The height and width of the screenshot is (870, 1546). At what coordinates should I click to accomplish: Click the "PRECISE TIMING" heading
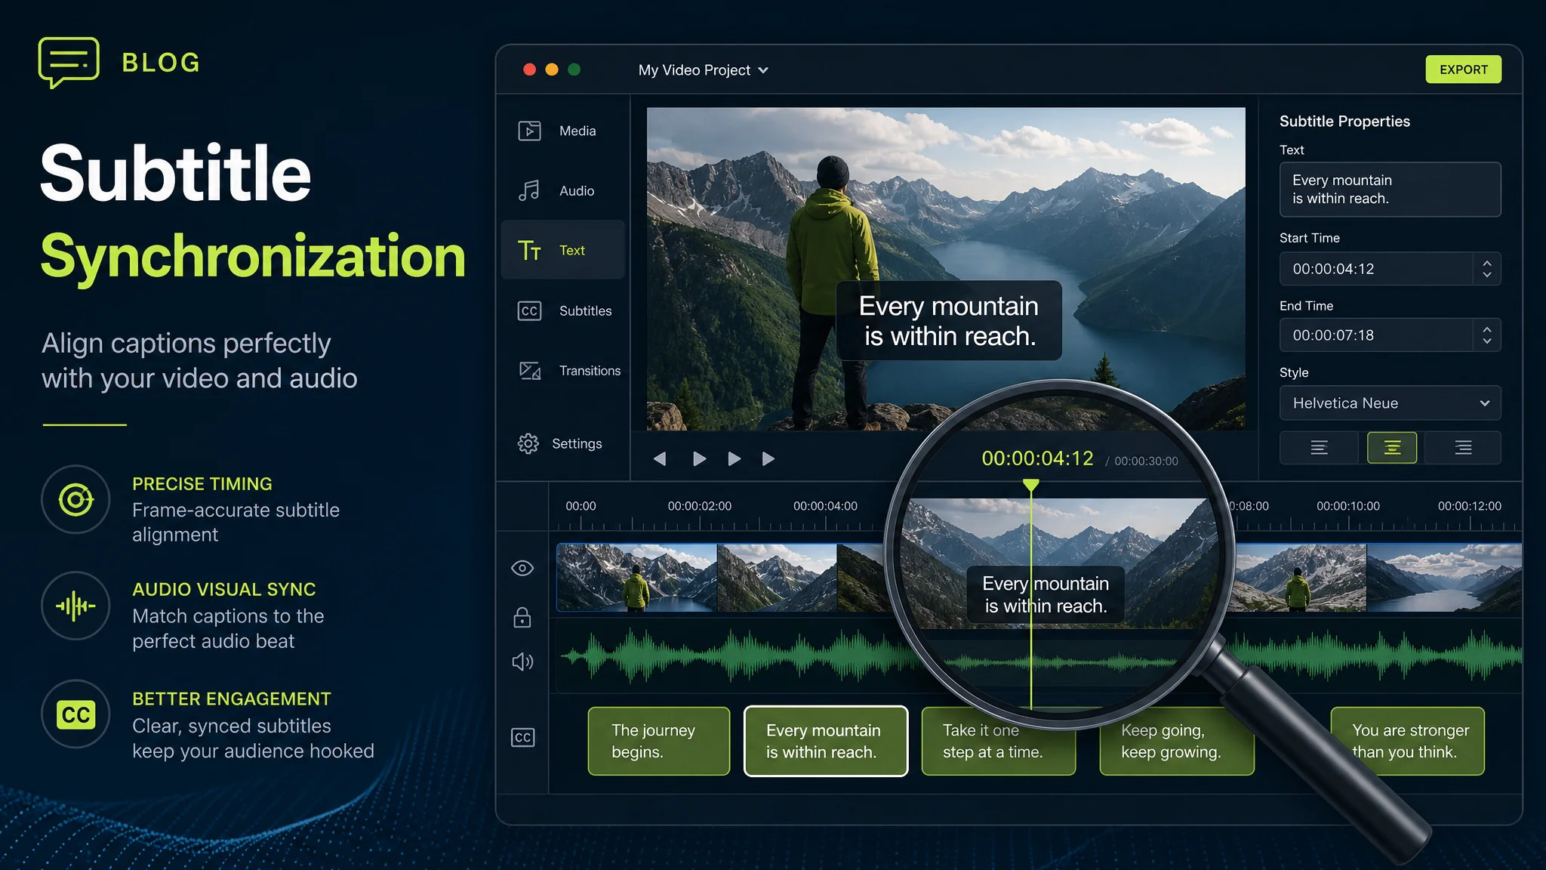pyautogui.click(x=202, y=484)
